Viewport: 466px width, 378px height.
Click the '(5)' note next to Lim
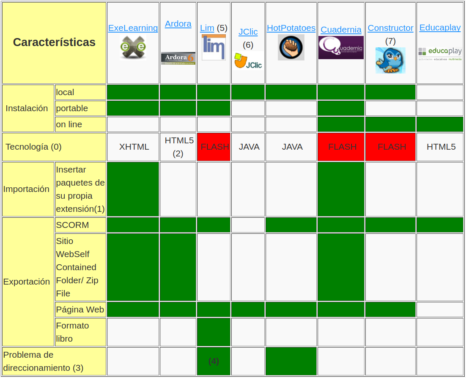pos(222,28)
